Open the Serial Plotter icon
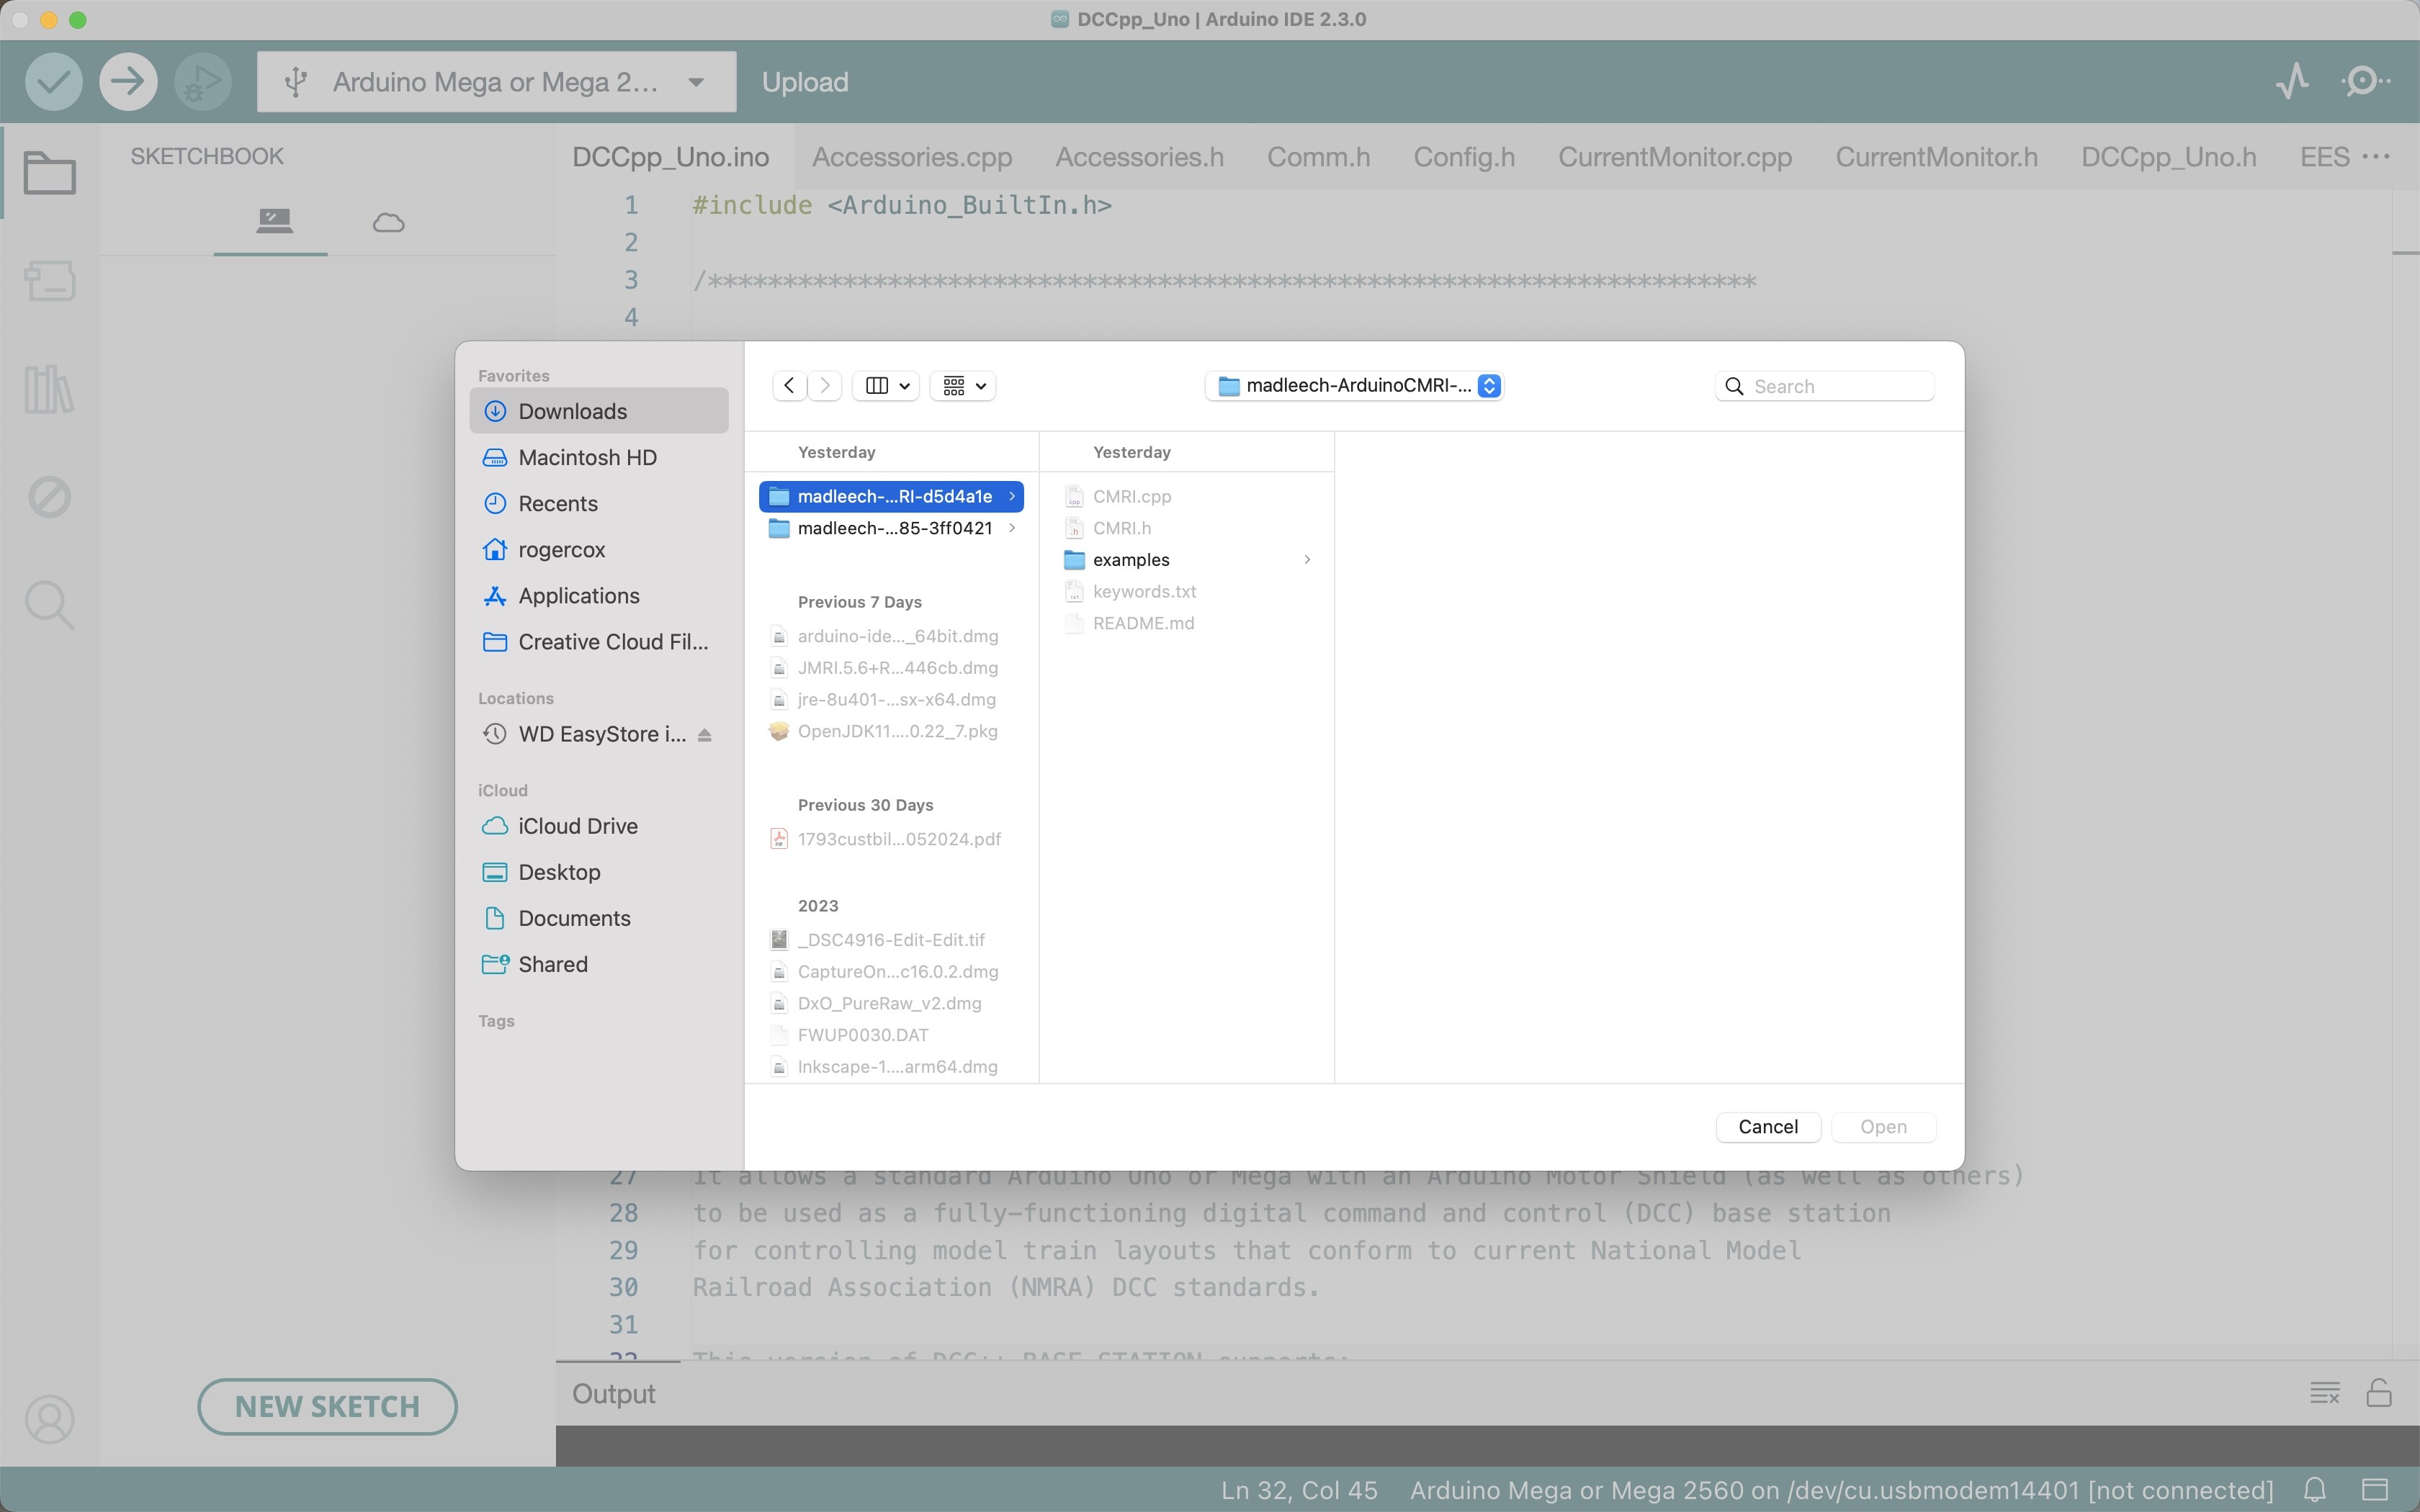This screenshot has width=2420, height=1512. (2292, 81)
